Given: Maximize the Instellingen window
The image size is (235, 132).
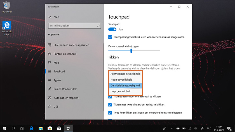Looking at the screenshot, I should click(179, 7).
